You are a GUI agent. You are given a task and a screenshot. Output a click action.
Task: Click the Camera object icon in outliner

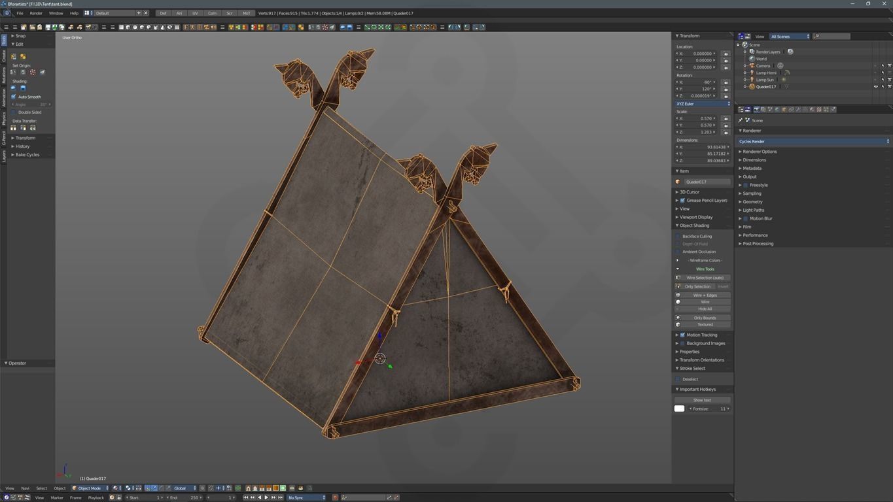click(x=752, y=65)
